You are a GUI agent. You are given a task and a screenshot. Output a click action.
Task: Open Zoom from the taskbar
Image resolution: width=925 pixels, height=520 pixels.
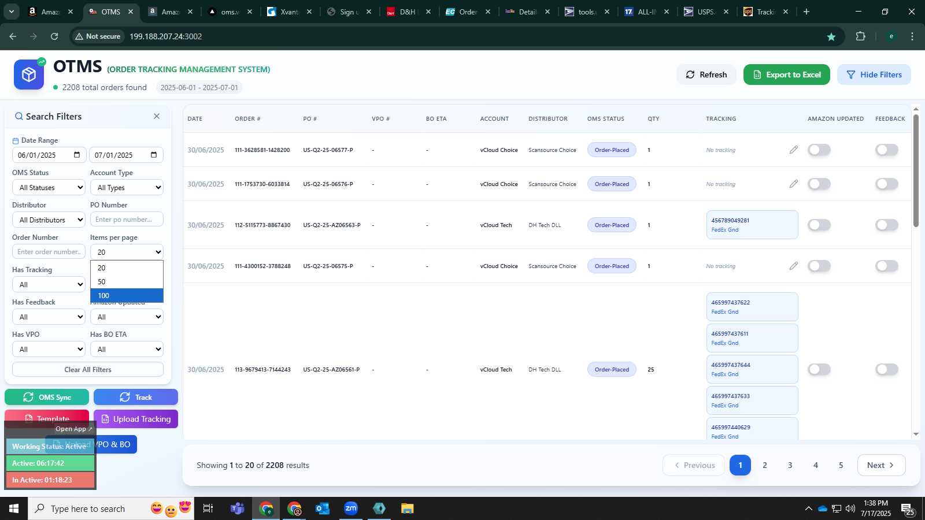(351, 508)
